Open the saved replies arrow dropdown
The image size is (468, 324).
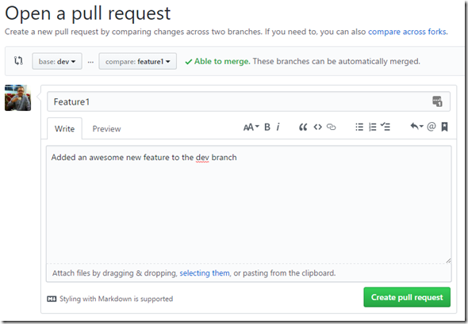[x=416, y=127]
